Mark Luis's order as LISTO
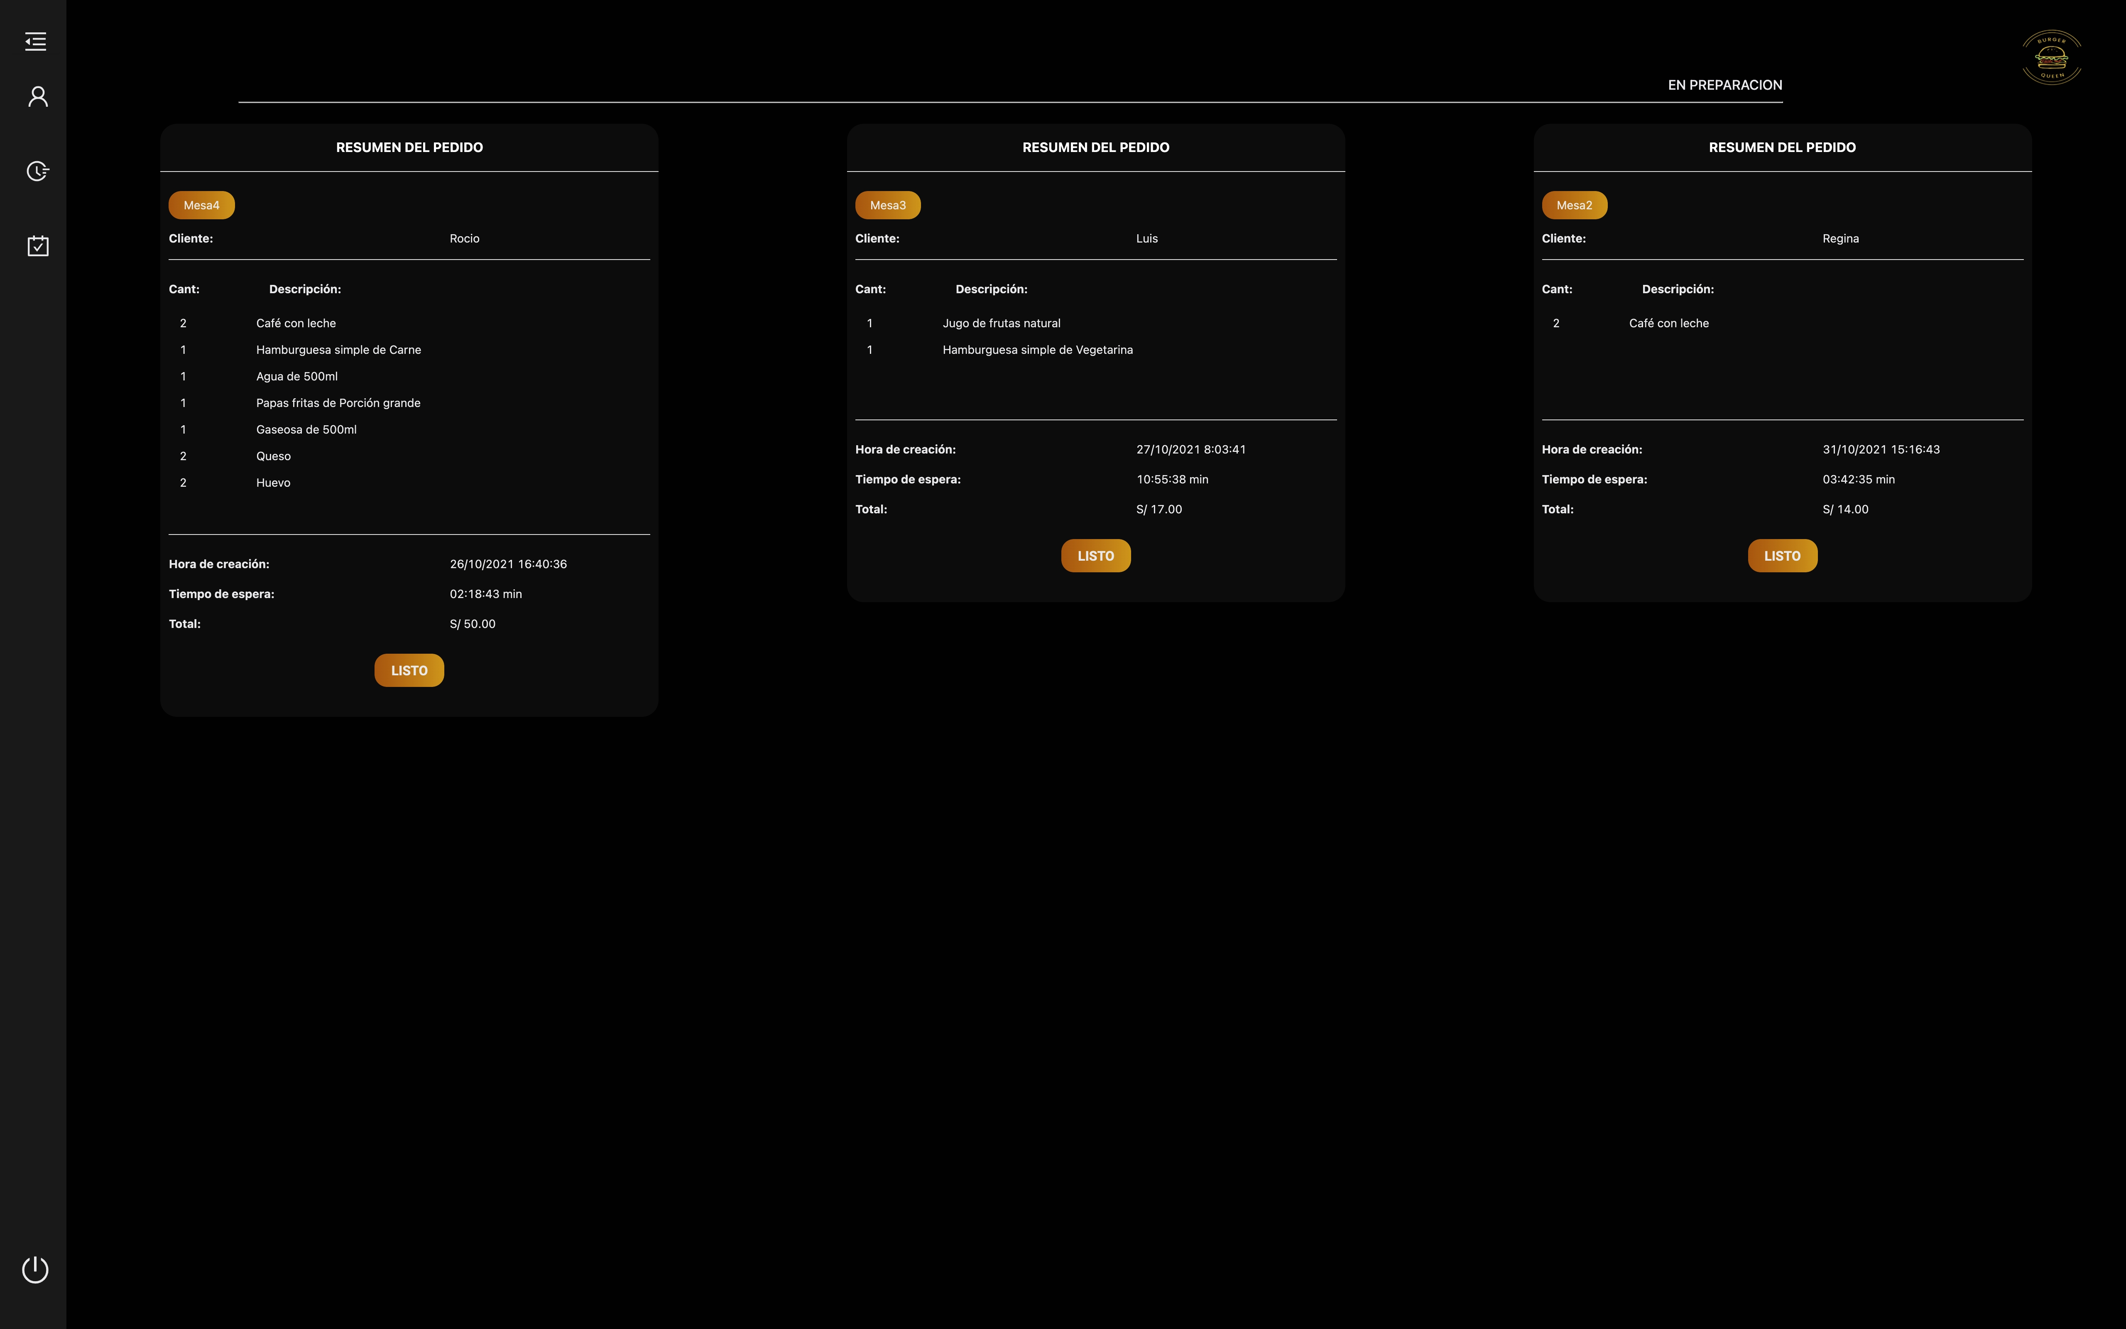2126x1329 pixels. [1095, 557]
